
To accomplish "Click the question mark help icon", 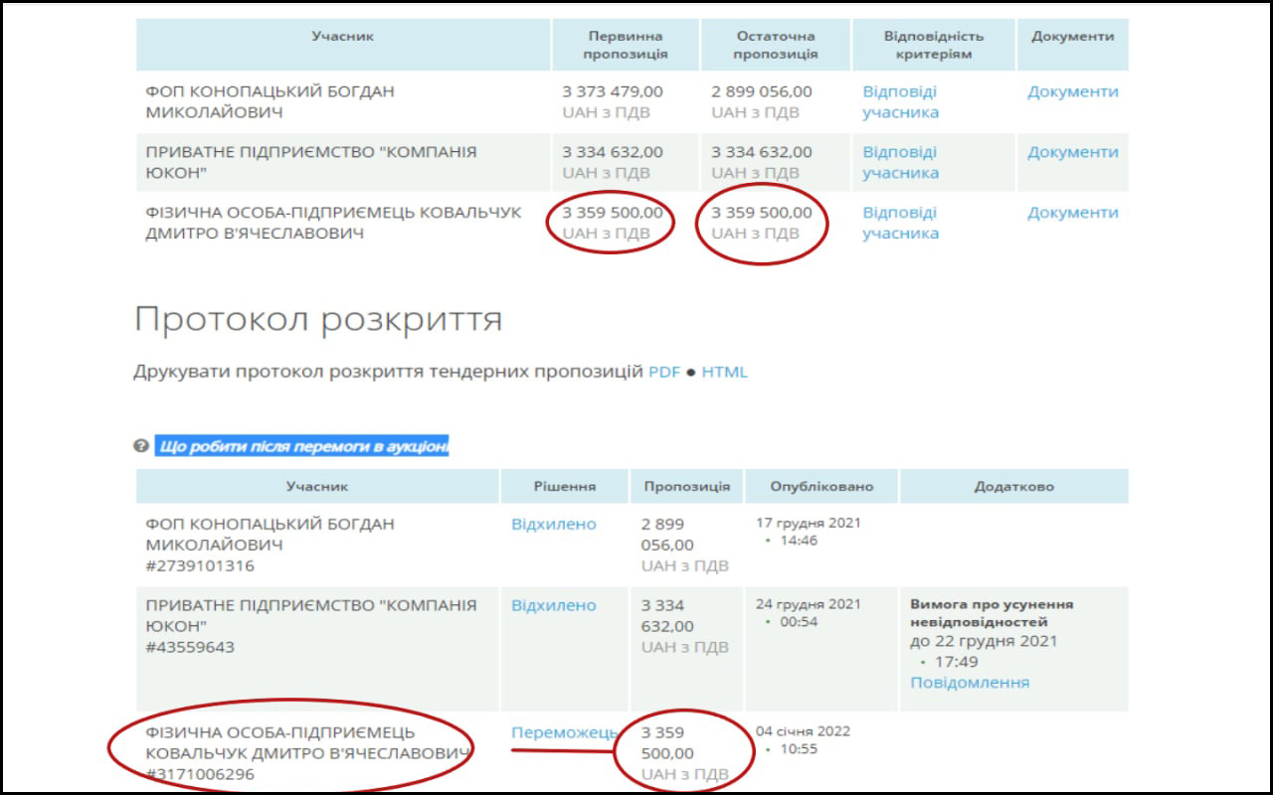I will (141, 446).
